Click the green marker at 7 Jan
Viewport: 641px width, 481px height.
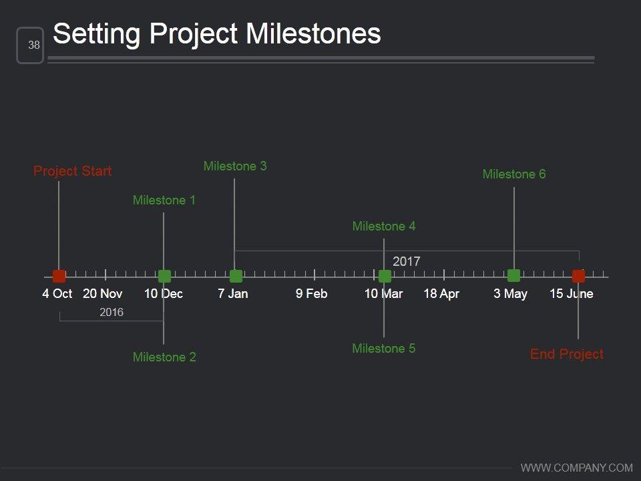236,276
